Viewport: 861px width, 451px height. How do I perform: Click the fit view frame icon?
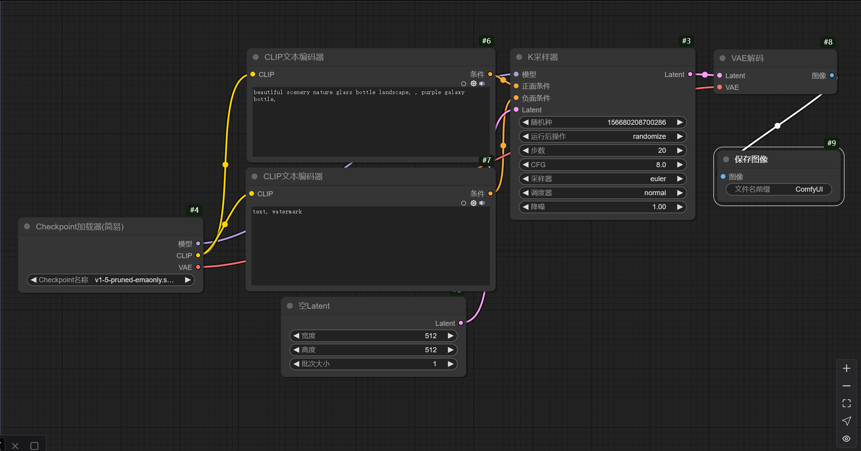click(846, 403)
